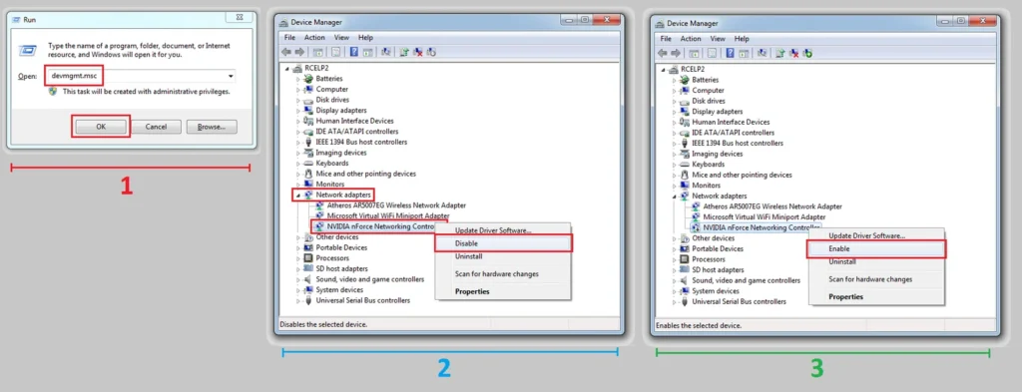Open the File menu in the Disable-menu Device Manager
The height and width of the screenshot is (392, 1022).
click(289, 38)
